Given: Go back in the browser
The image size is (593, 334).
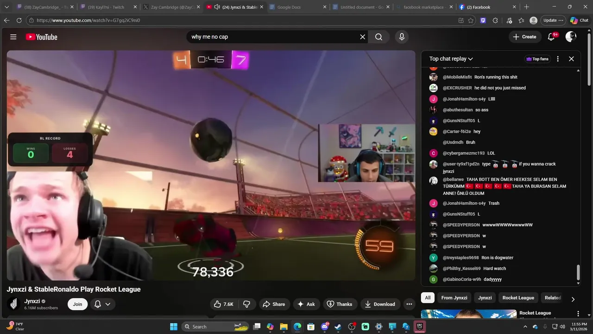Looking at the screenshot, I should (6, 20).
